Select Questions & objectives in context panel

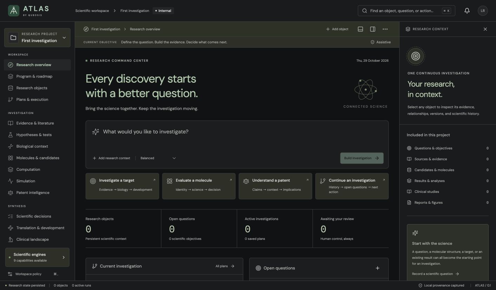point(448,148)
